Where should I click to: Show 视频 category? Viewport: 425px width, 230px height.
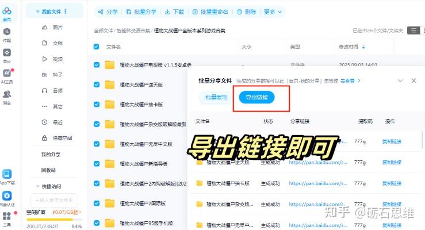pyautogui.click(x=52, y=59)
